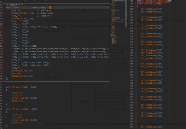Click the lcd_rs_h() call
186x129 pixels.
pos(17,117)
